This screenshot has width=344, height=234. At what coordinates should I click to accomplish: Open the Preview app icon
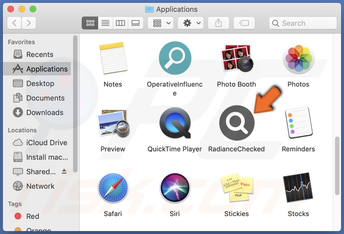pyautogui.click(x=113, y=123)
